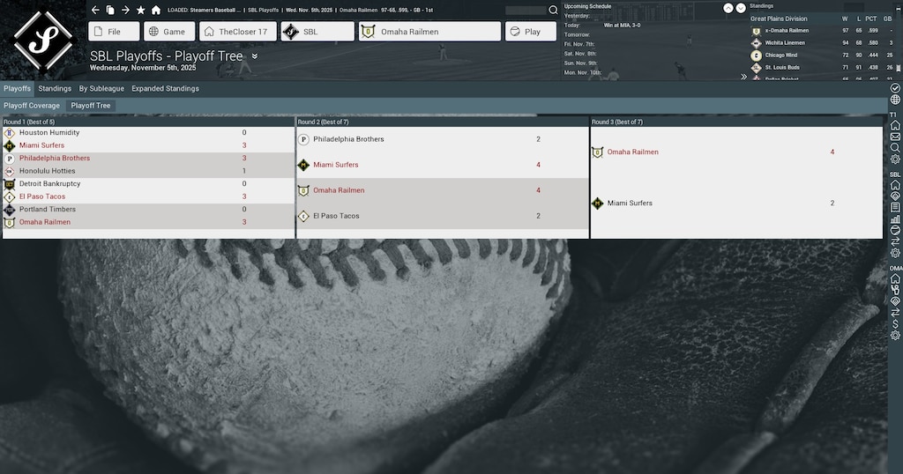
Task: Open x-Omaha Railmen in the standings widget
Action: click(787, 31)
